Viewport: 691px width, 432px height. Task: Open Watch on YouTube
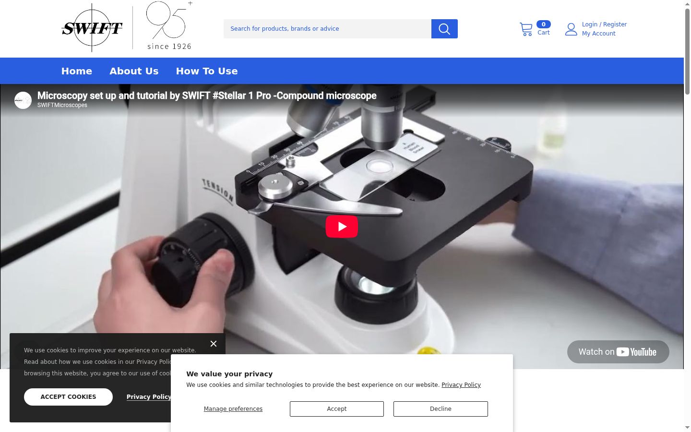pos(618,352)
